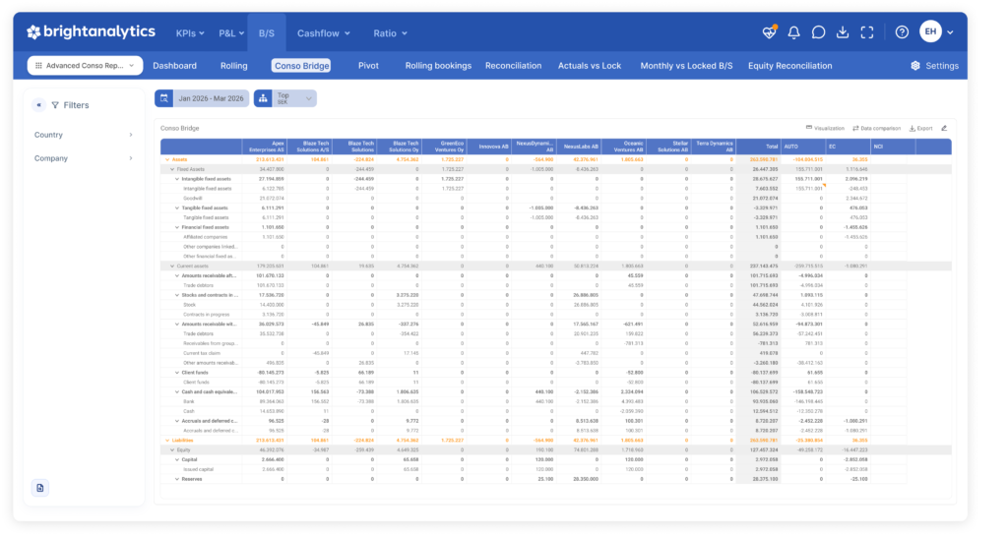Open the user account chevron
1008x536 pixels.
tap(950, 32)
